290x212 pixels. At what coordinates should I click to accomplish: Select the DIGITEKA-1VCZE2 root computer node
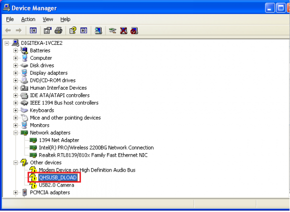point(42,43)
